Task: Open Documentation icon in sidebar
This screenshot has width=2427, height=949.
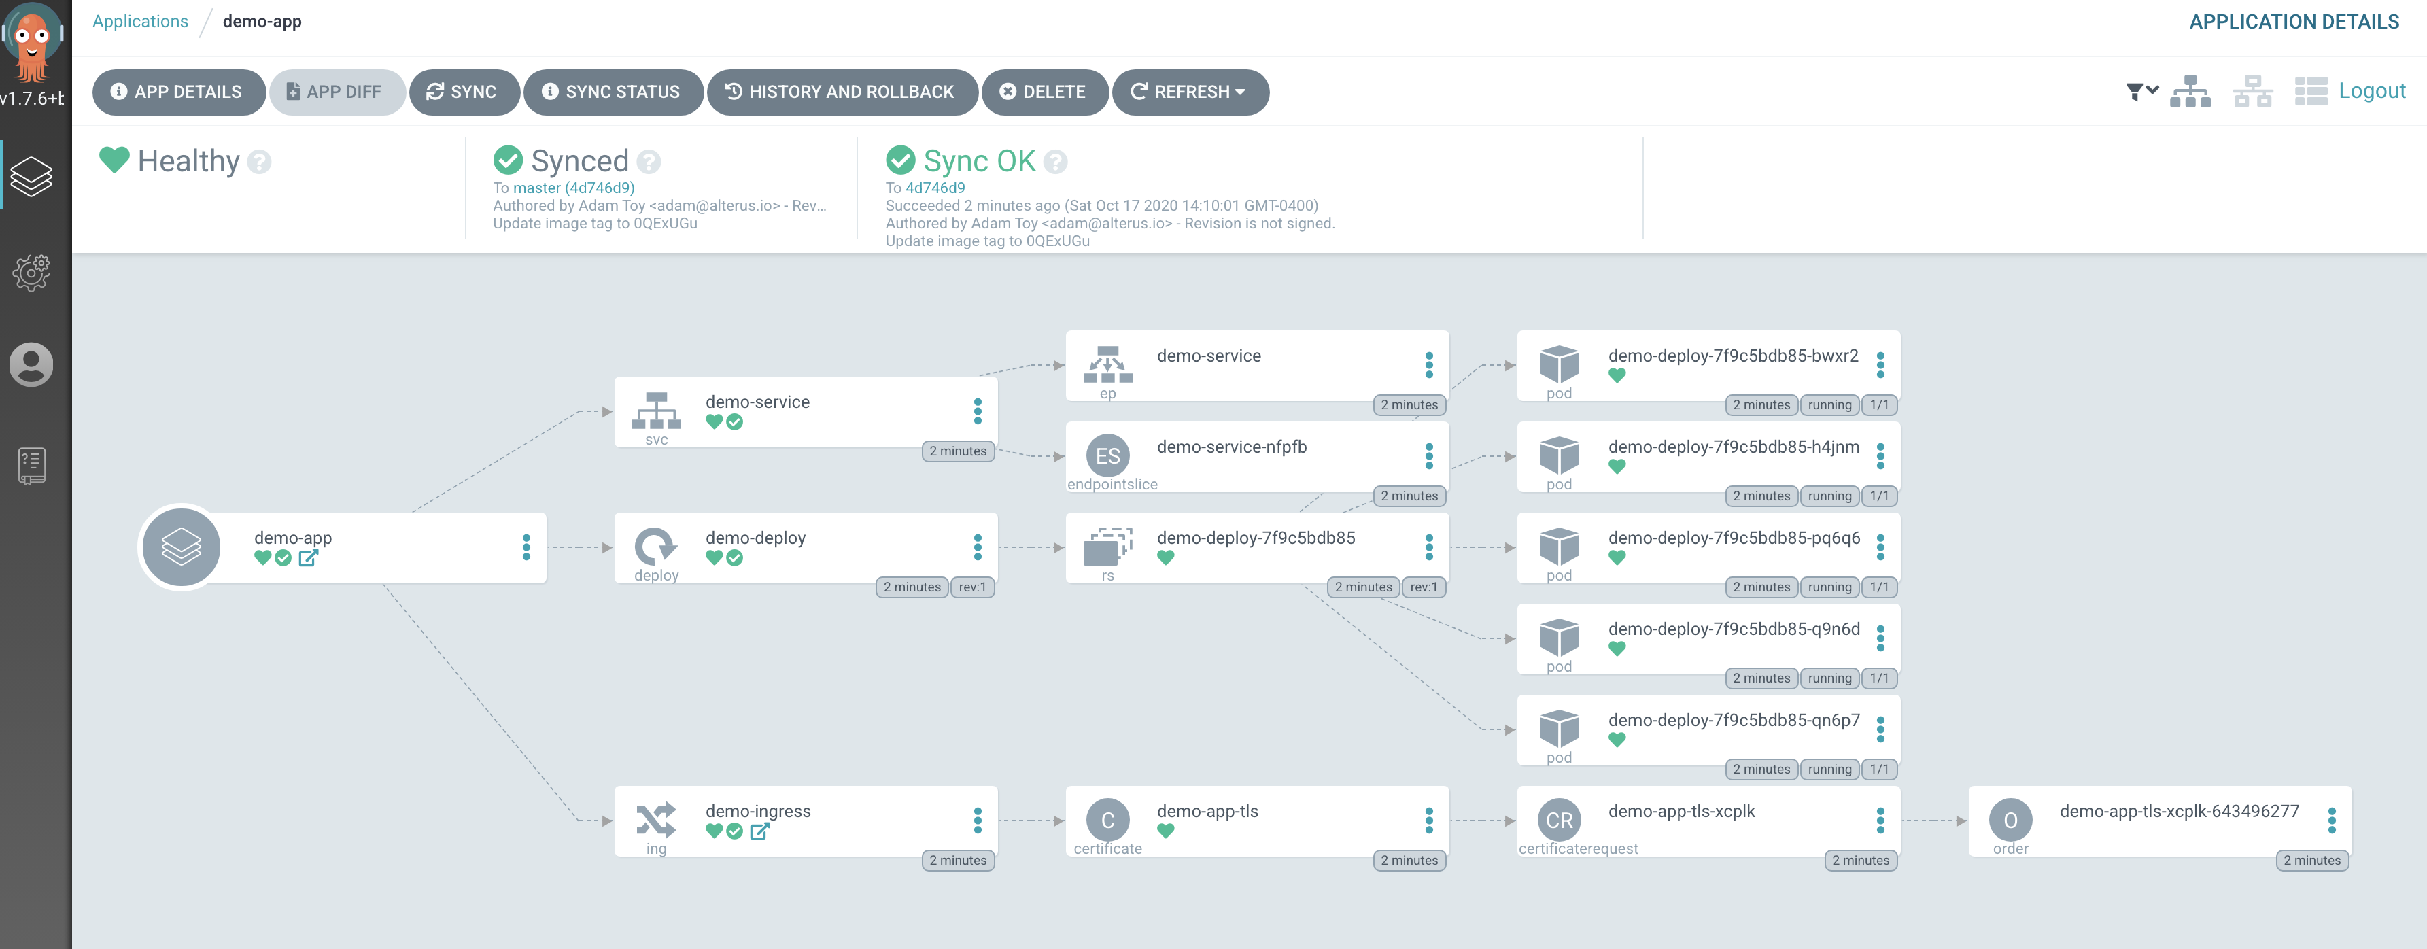Action: point(31,466)
